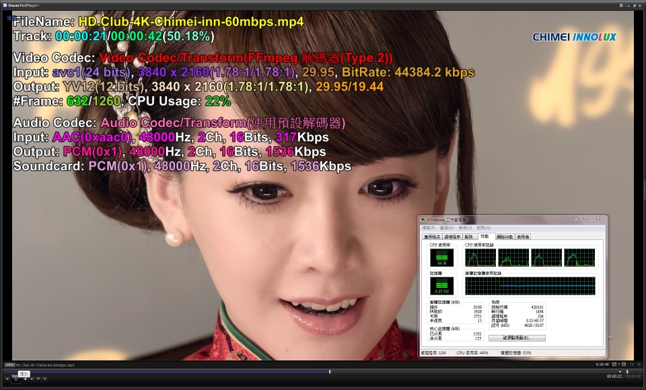Screen dimensions: 646x390
Task: Select the playlist icon at the bottom right
Action: coord(624,364)
